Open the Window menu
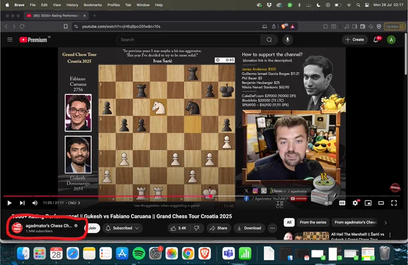Viewport: 408px width, 265px height. 143,5
